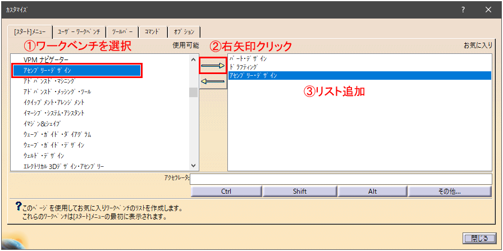Click the アクセラレータ input field

341,179
